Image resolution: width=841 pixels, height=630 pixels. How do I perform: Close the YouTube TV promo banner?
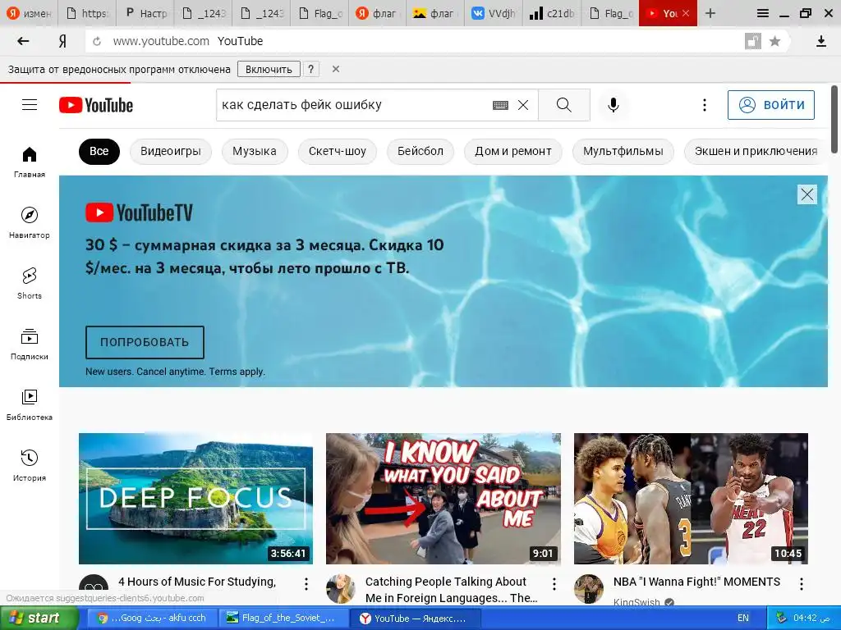point(807,194)
